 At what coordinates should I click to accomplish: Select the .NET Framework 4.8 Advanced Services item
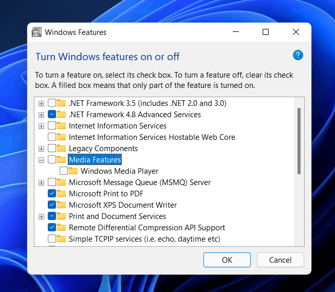click(135, 115)
